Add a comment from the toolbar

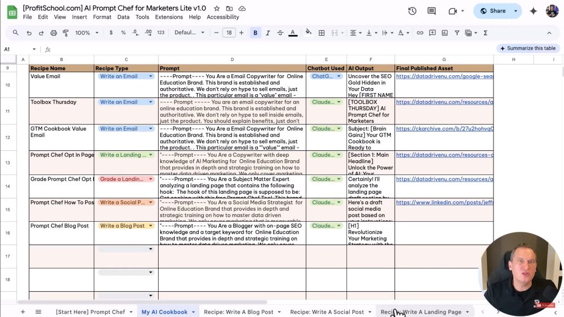coord(432,32)
